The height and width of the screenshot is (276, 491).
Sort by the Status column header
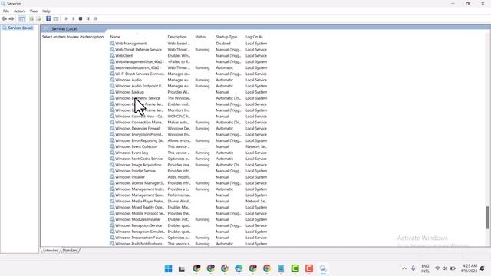[200, 37]
